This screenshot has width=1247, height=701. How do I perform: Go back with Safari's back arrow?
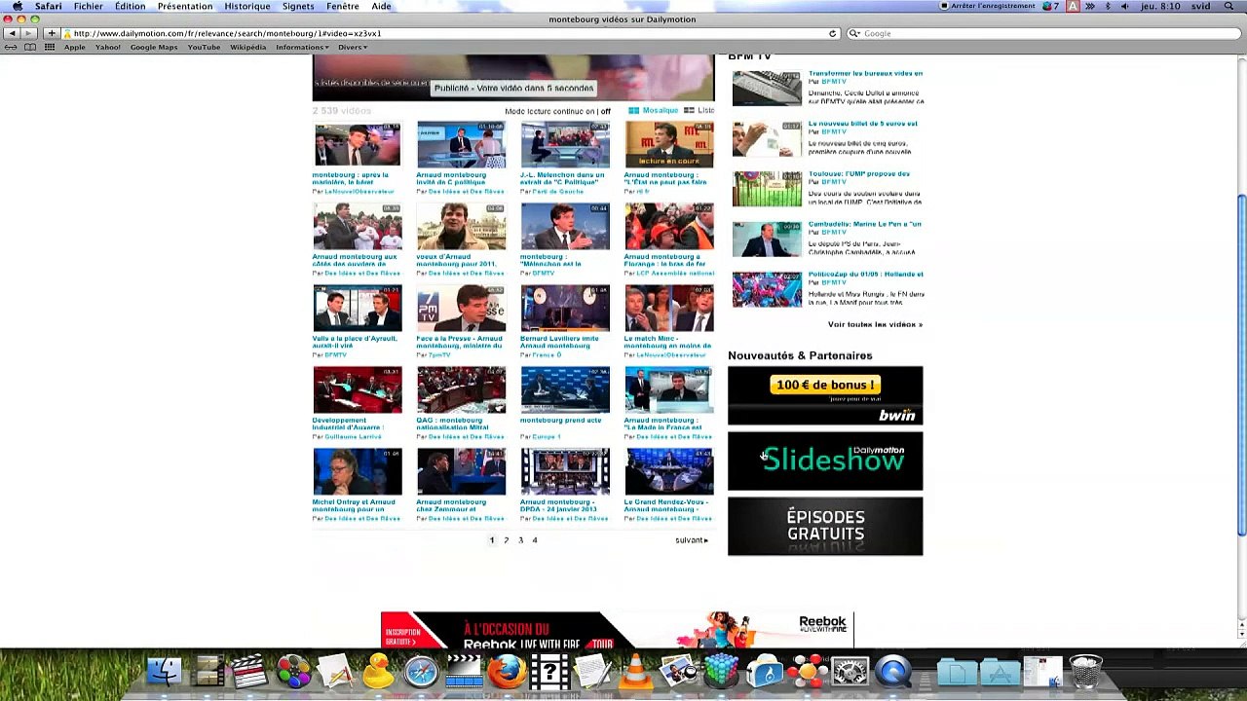click(12, 33)
